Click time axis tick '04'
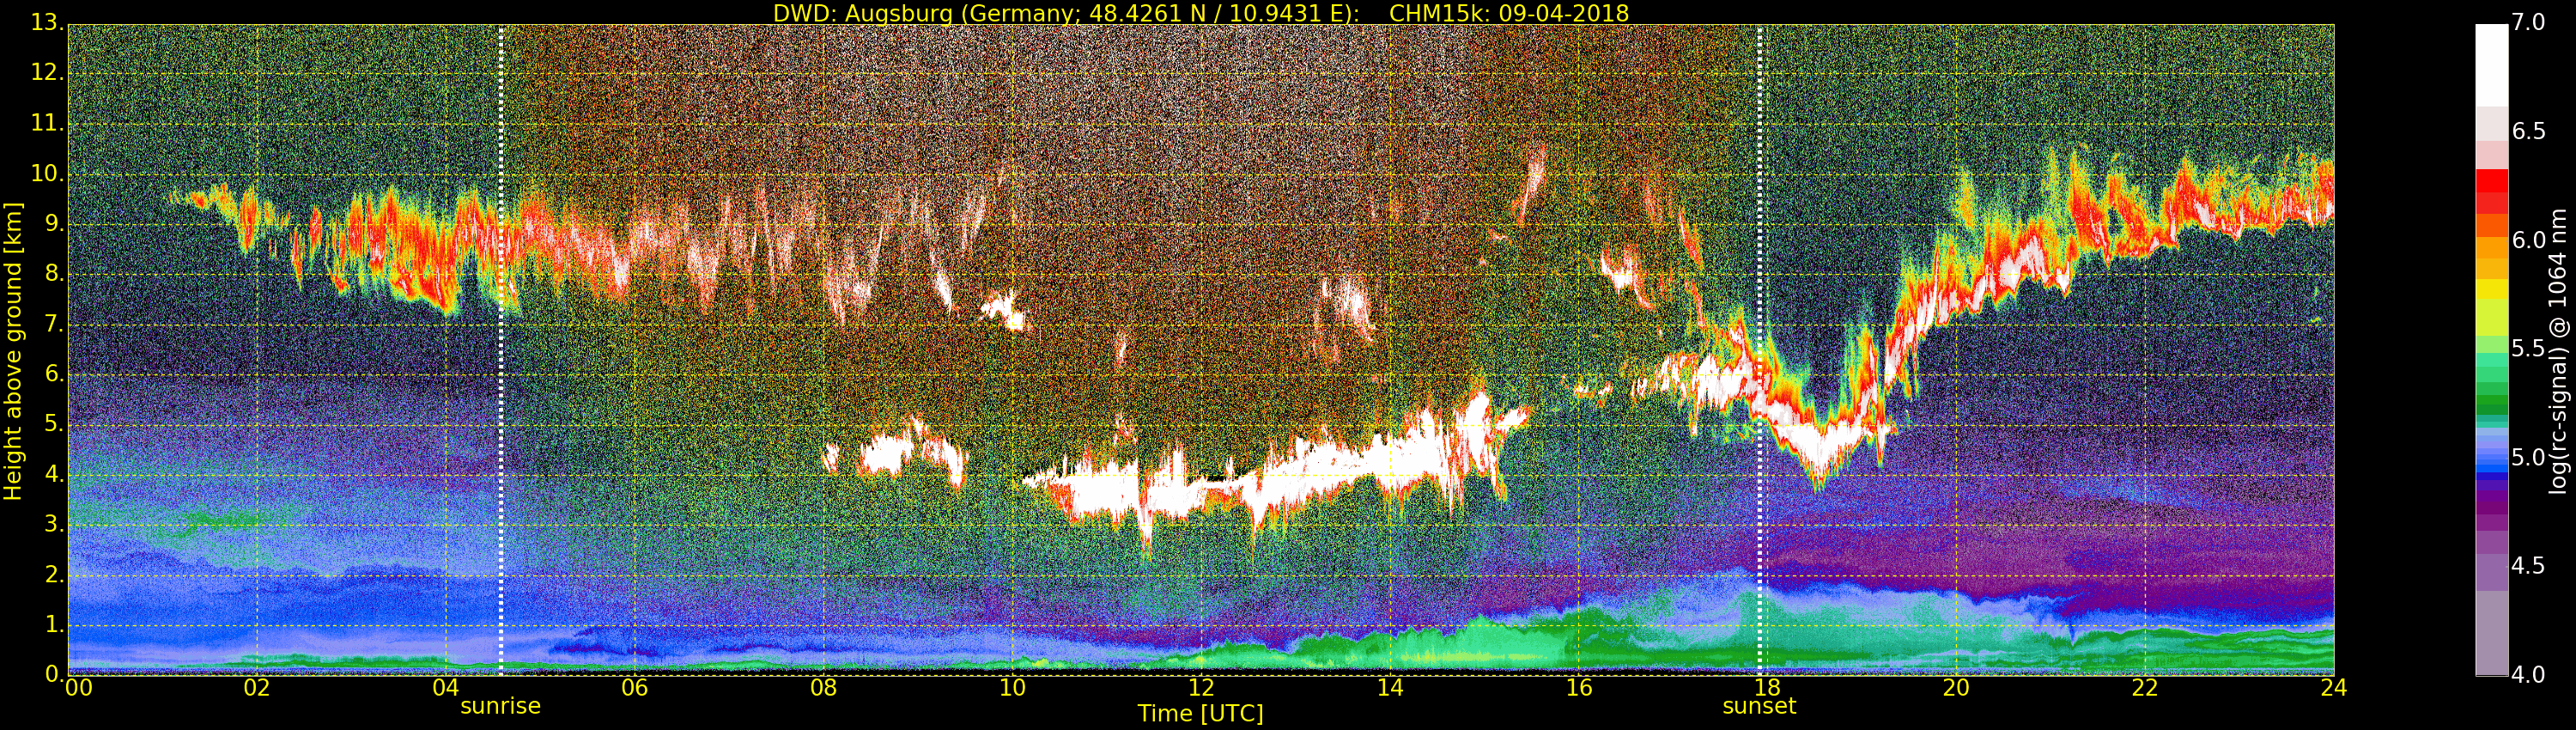This screenshot has width=2576, height=730. (446, 688)
